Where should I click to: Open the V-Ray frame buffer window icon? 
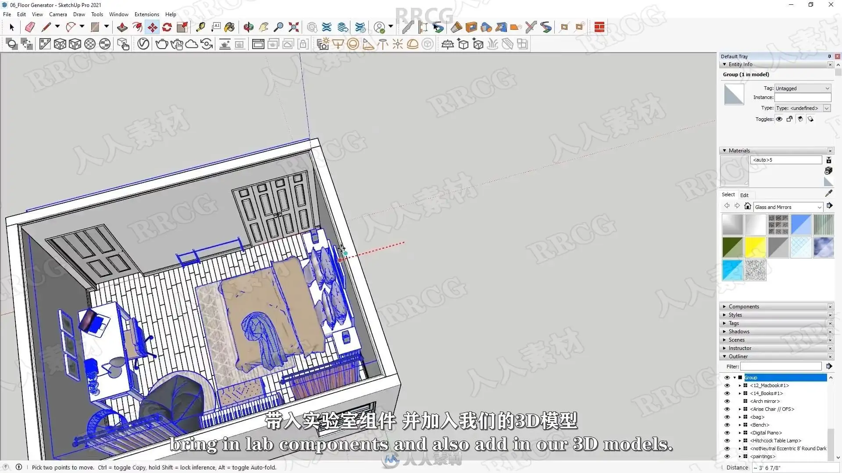coord(258,44)
